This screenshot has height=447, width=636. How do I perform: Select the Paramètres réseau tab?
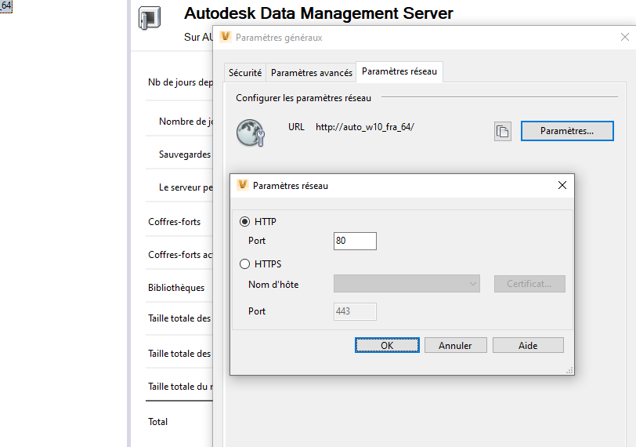[399, 71]
